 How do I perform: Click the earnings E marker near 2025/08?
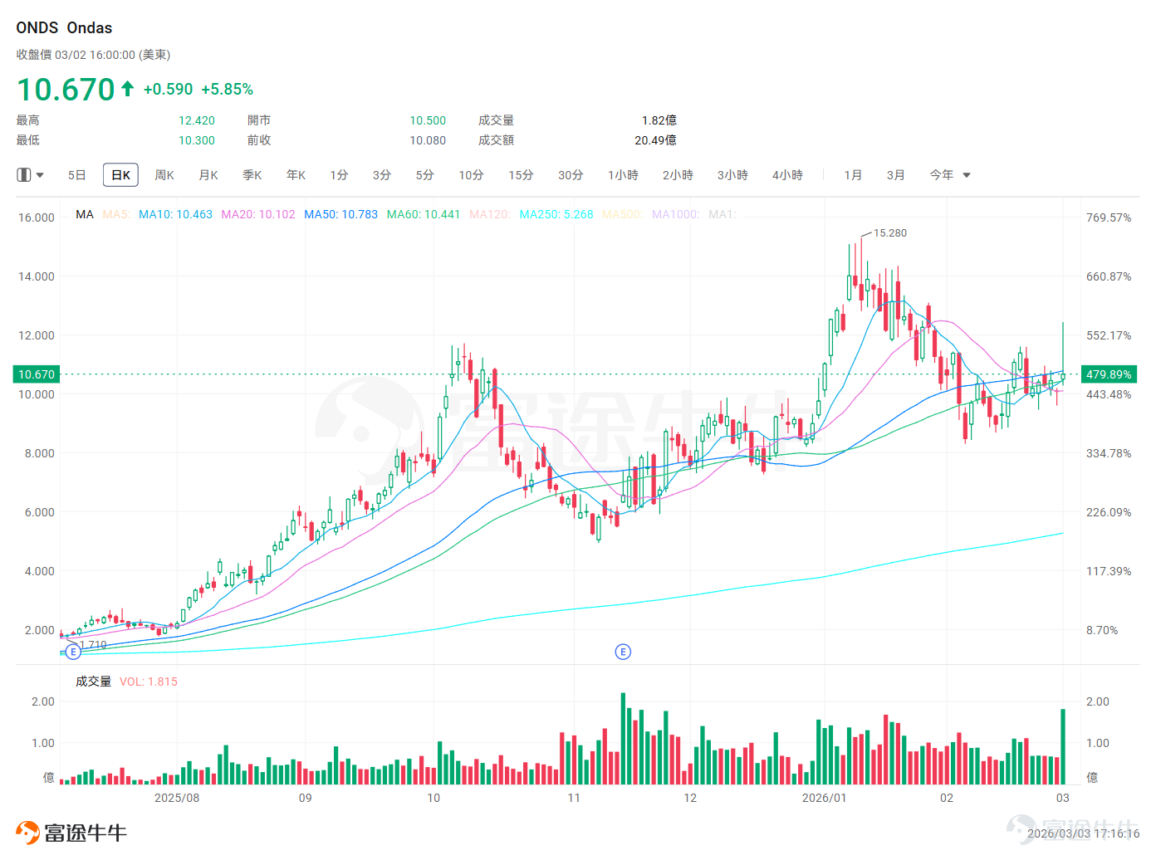(x=73, y=652)
